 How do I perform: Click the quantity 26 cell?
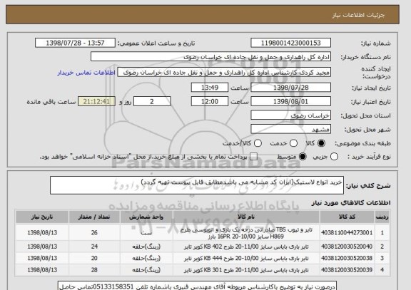pyautogui.click(x=94, y=233)
